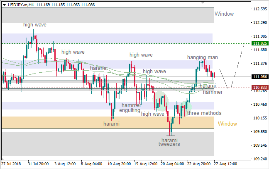Select the green 111.825 price tag

[x=260, y=43]
